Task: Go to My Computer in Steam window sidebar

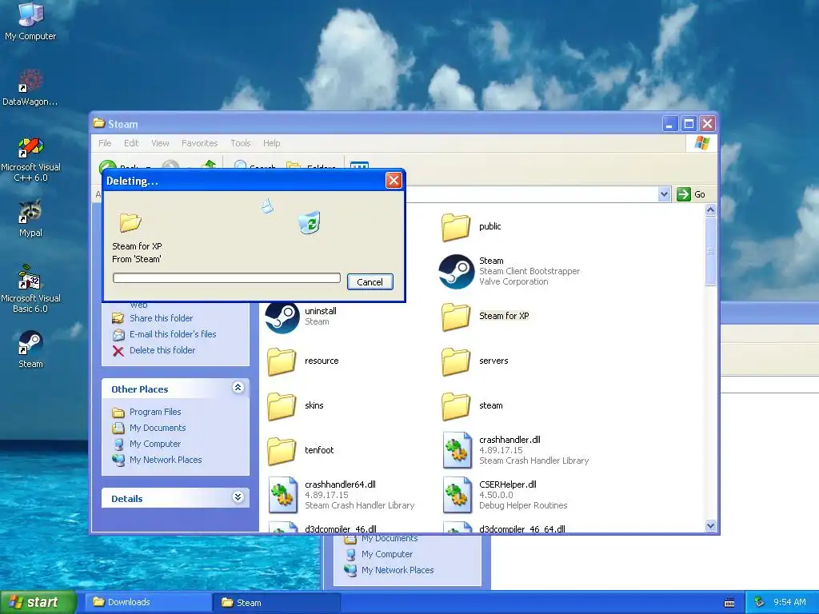Action: 155,444
